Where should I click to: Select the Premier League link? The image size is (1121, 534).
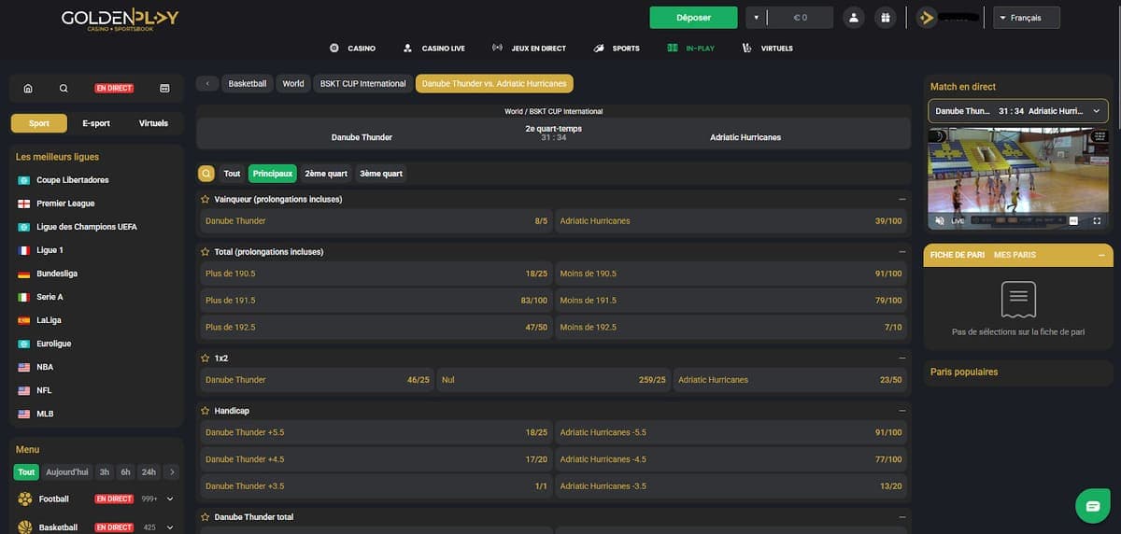(x=65, y=204)
